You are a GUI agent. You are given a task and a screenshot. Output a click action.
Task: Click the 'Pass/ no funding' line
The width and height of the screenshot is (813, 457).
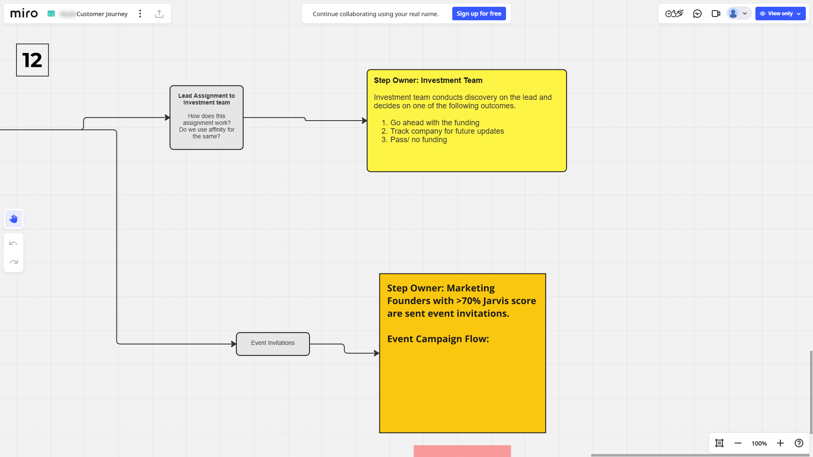point(418,140)
